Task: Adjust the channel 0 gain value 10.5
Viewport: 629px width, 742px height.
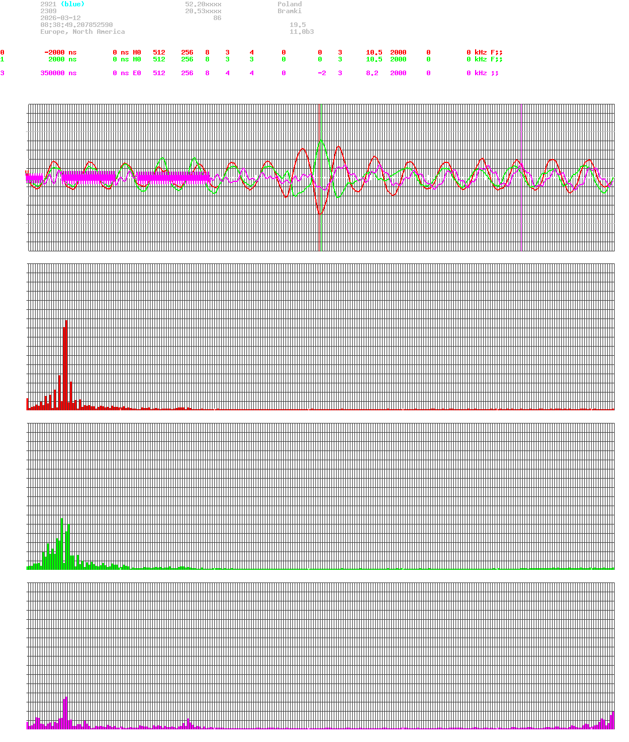Action: tap(373, 52)
